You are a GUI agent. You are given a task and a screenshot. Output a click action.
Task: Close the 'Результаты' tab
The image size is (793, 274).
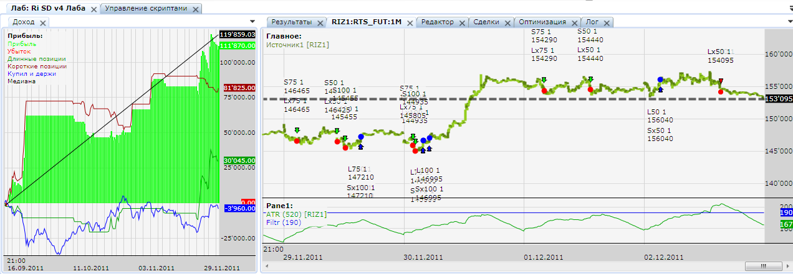(320, 22)
